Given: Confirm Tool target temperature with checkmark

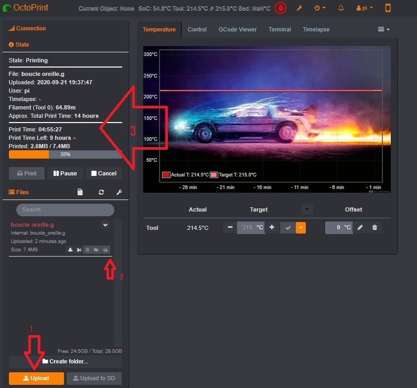Looking at the screenshot, I should (x=288, y=228).
